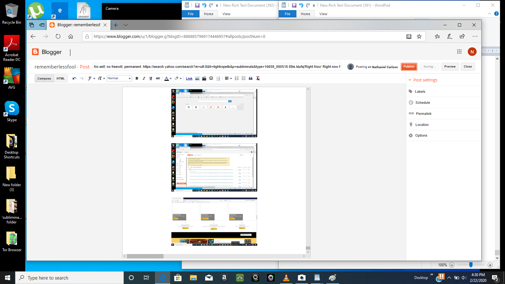Open a new Edge tab
The width and height of the screenshot is (505, 284).
[x=116, y=25]
